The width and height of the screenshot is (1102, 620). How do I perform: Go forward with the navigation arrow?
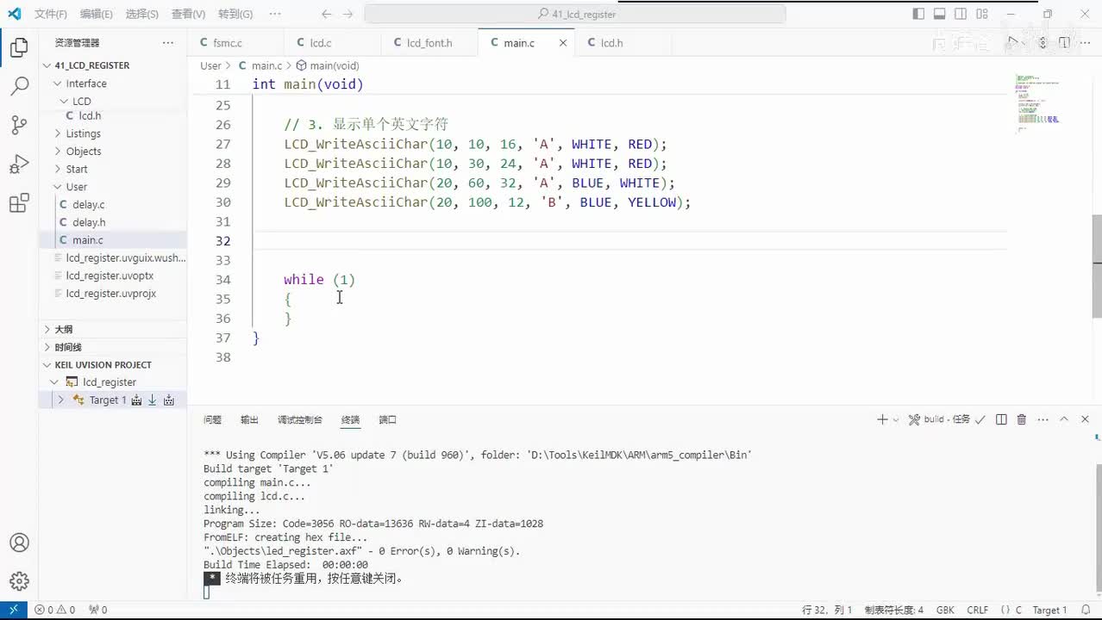click(348, 14)
